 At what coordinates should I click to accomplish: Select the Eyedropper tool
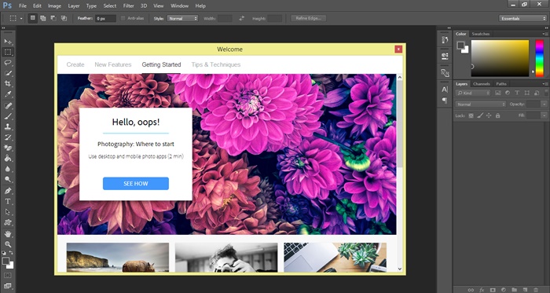coord(8,94)
